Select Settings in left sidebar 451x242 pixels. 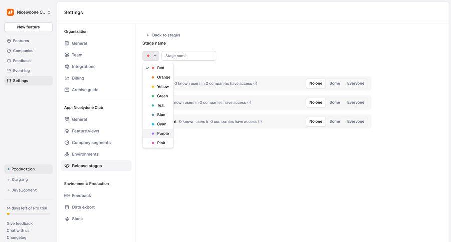coord(28,81)
